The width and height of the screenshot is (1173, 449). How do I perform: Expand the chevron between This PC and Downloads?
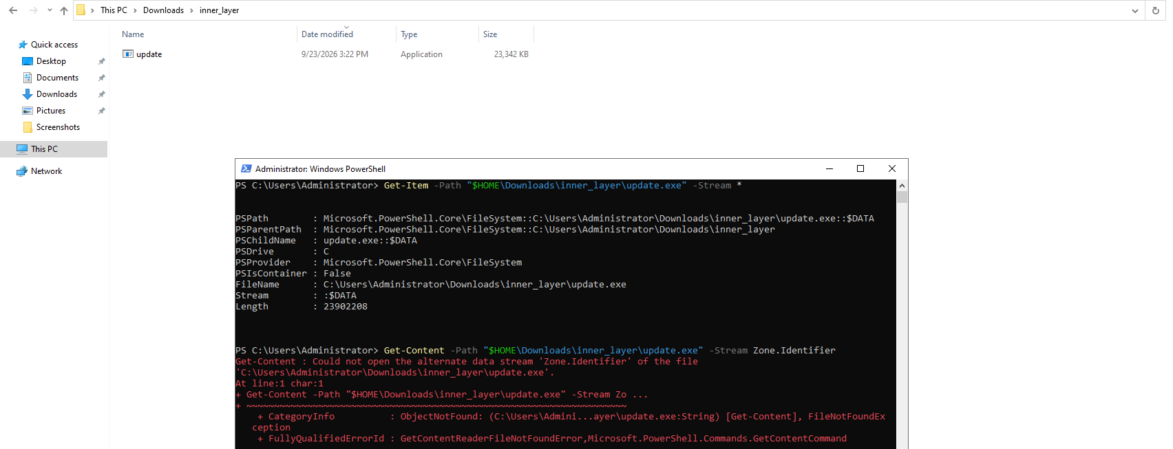135,10
